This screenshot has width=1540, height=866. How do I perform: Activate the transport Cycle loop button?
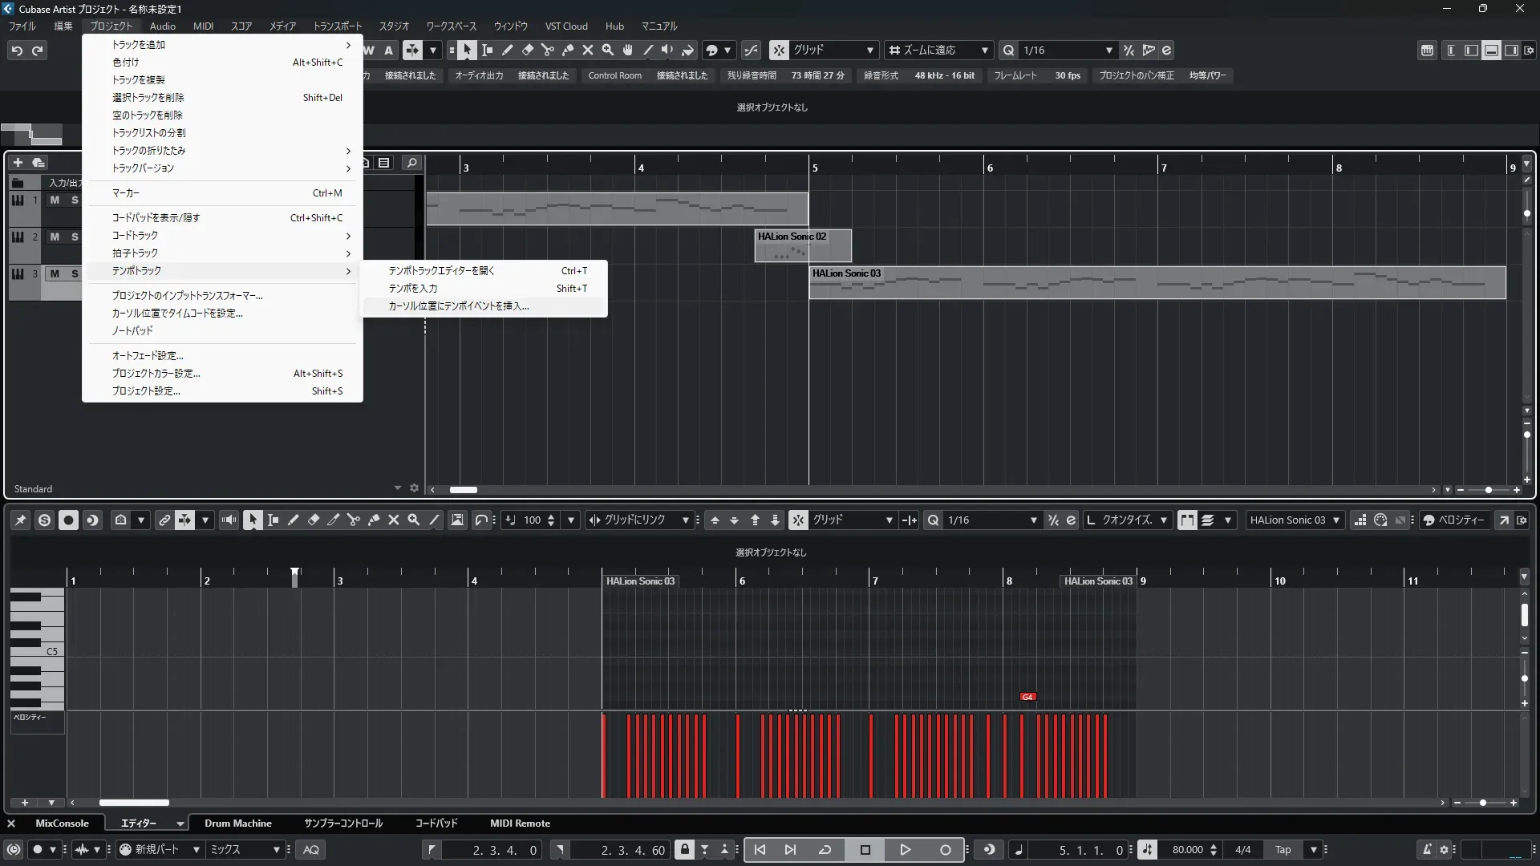pyautogui.click(x=825, y=850)
